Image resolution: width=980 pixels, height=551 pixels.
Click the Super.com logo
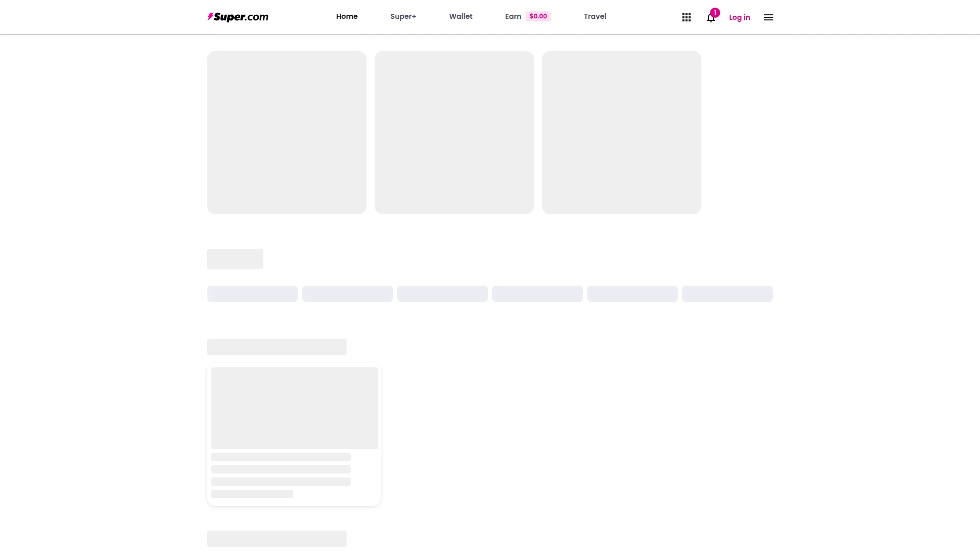(x=238, y=17)
